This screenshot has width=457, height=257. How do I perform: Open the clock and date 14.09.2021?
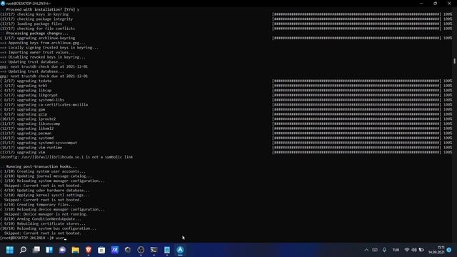click(x=436, y=250)
